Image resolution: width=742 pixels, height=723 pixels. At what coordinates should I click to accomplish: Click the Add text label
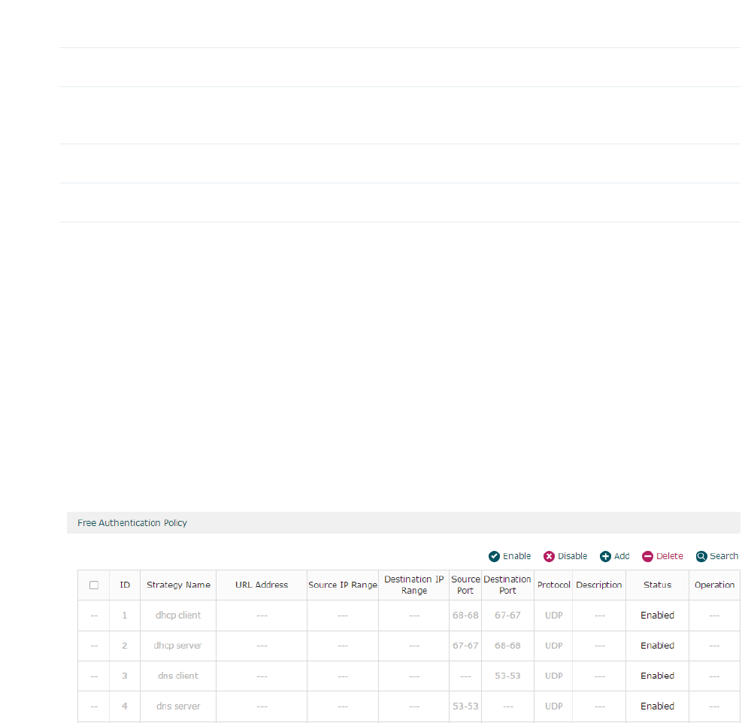tap(622, 556)
